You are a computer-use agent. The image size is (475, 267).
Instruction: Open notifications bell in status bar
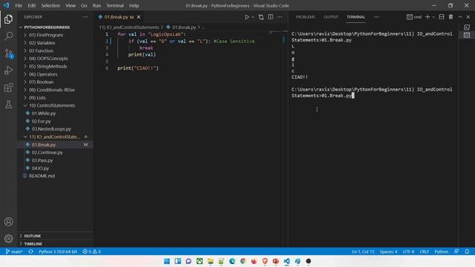point(467,251)
